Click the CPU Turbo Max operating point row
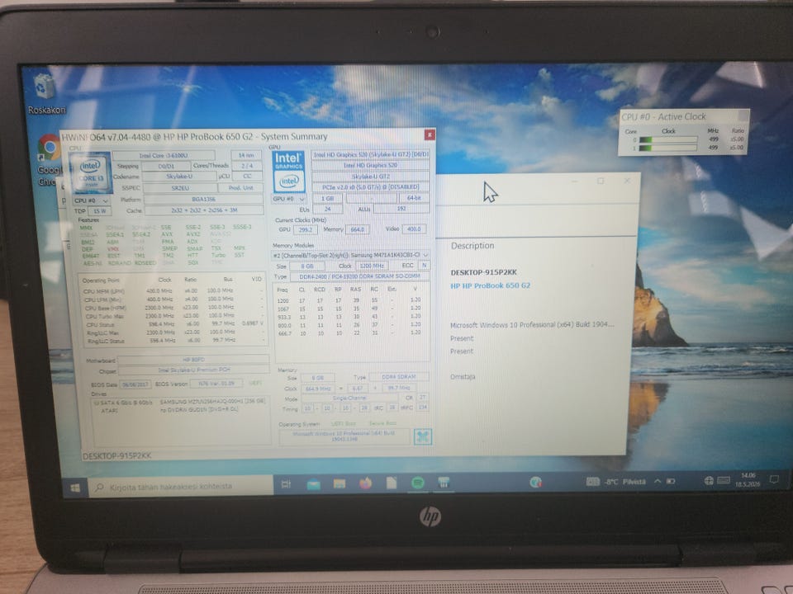 [173, 316]
